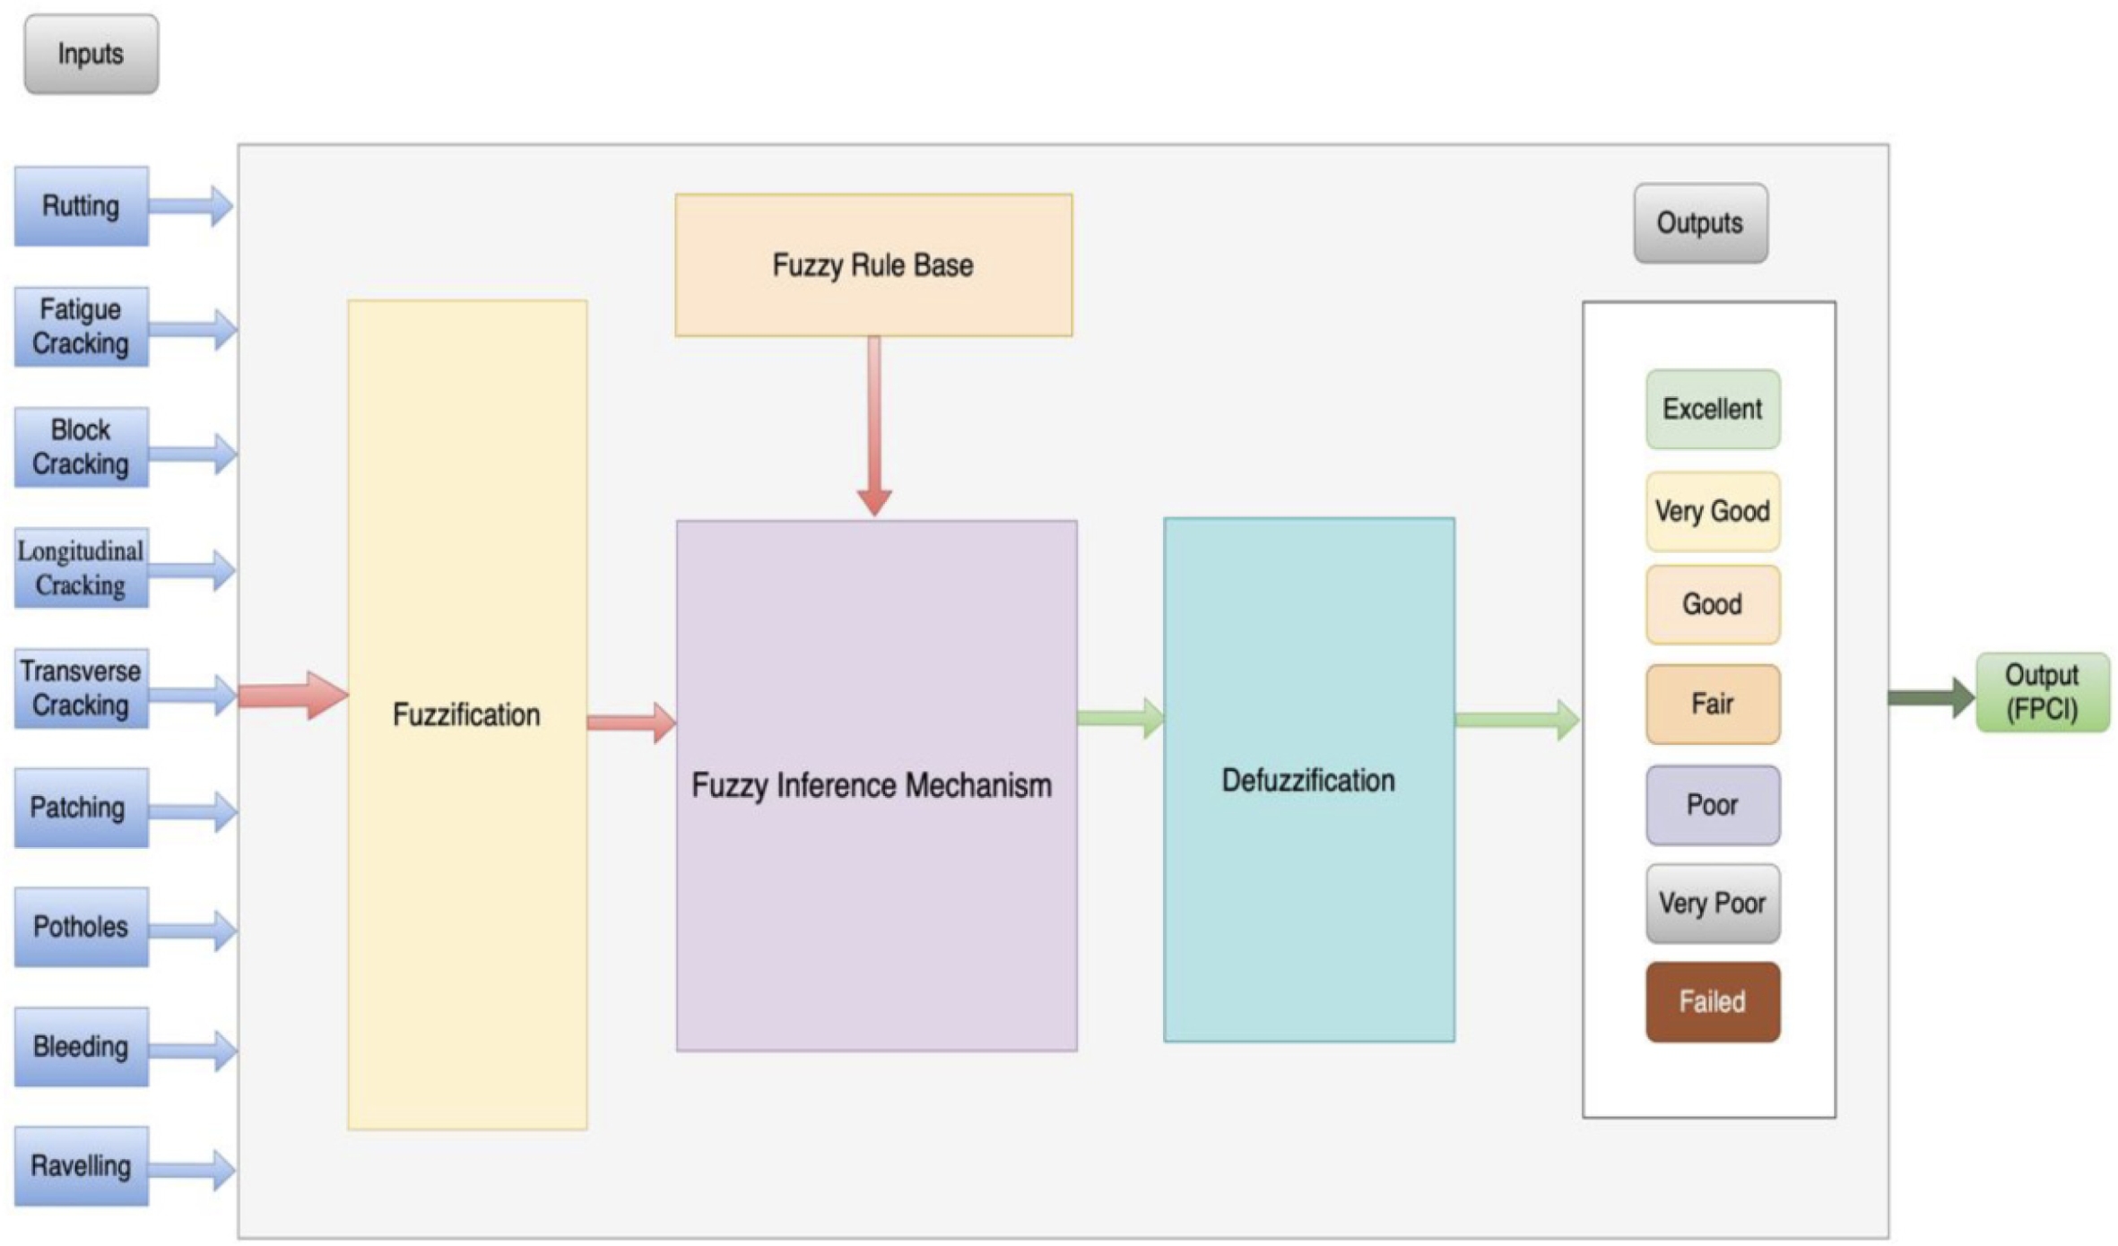
Task: Select the Transverse Cracking input box
Action: click(x=81, y=688)
